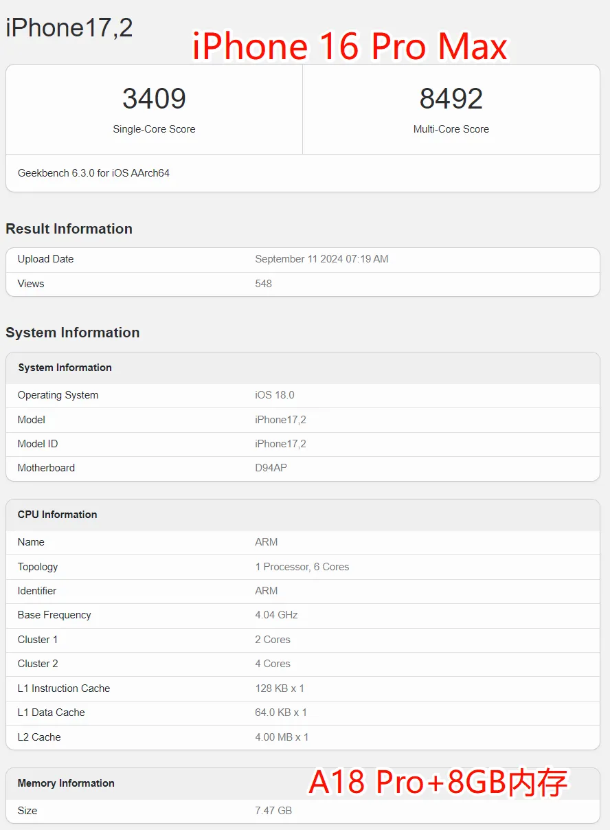This screenshot has width=610, height=830.
Task: Select the 7.47 GB memory value
Action: tap(273, 811)
